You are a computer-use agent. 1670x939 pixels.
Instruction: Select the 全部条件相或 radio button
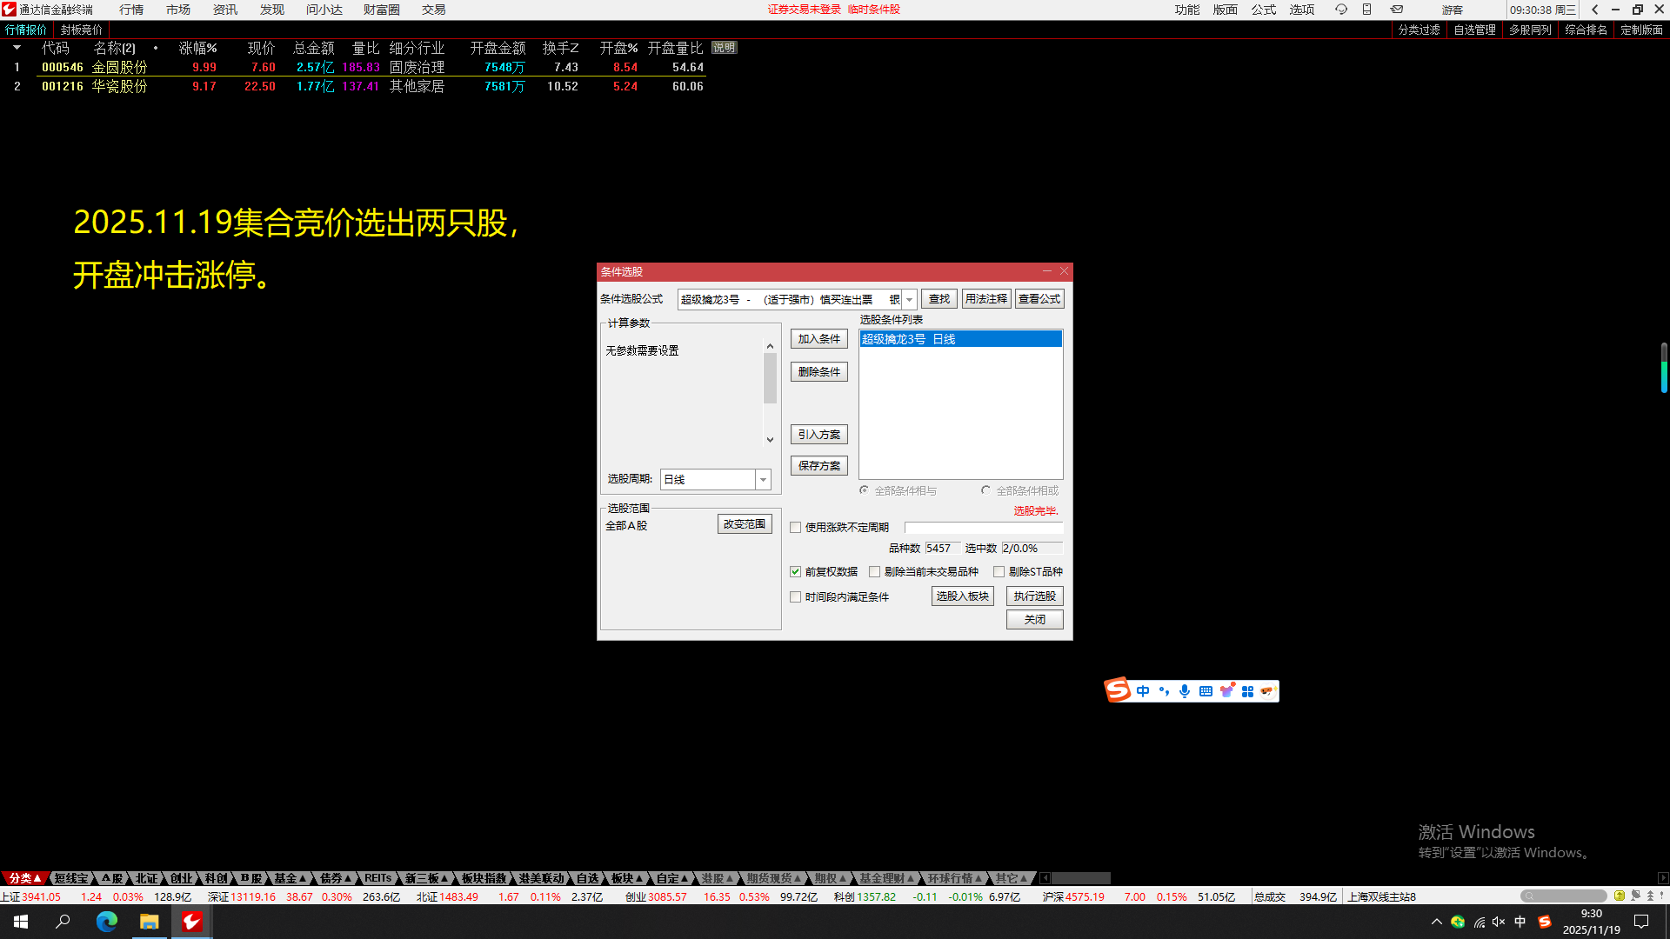[x=985, y=490]
